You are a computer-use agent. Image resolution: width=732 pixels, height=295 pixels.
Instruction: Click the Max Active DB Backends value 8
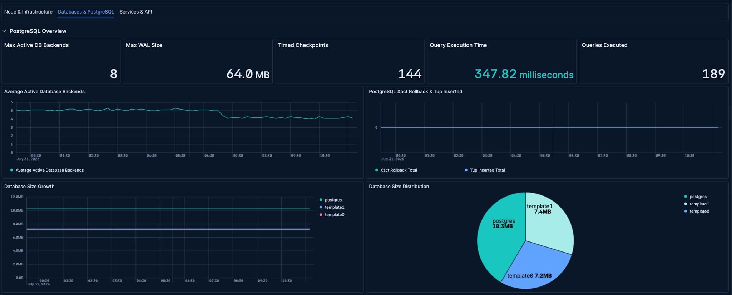[114, 74]
